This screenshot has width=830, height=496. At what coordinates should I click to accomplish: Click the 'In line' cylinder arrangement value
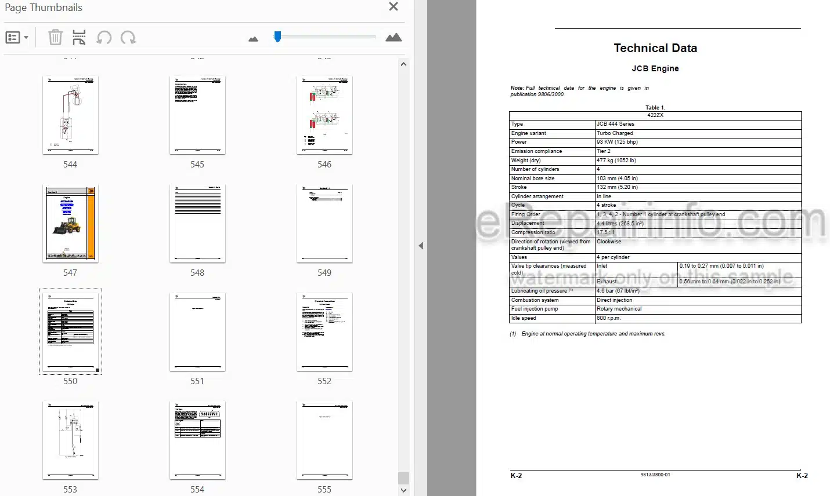point(604,196)
